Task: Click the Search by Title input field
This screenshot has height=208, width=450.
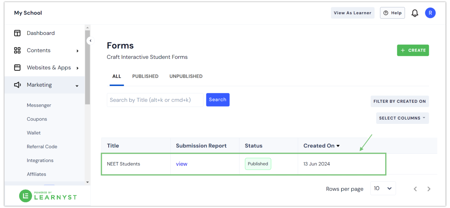Action: coord(155,100)
